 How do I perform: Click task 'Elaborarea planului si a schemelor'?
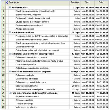(x=31, y=57)
